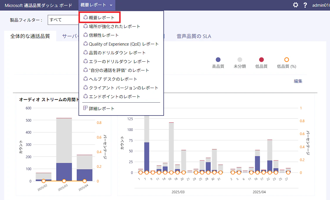Click day 30 bar under 2025/03

click(214, 161)
